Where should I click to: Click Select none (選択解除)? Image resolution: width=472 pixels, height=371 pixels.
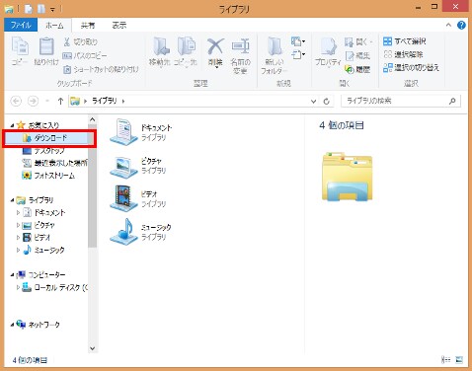click(403, 54)
